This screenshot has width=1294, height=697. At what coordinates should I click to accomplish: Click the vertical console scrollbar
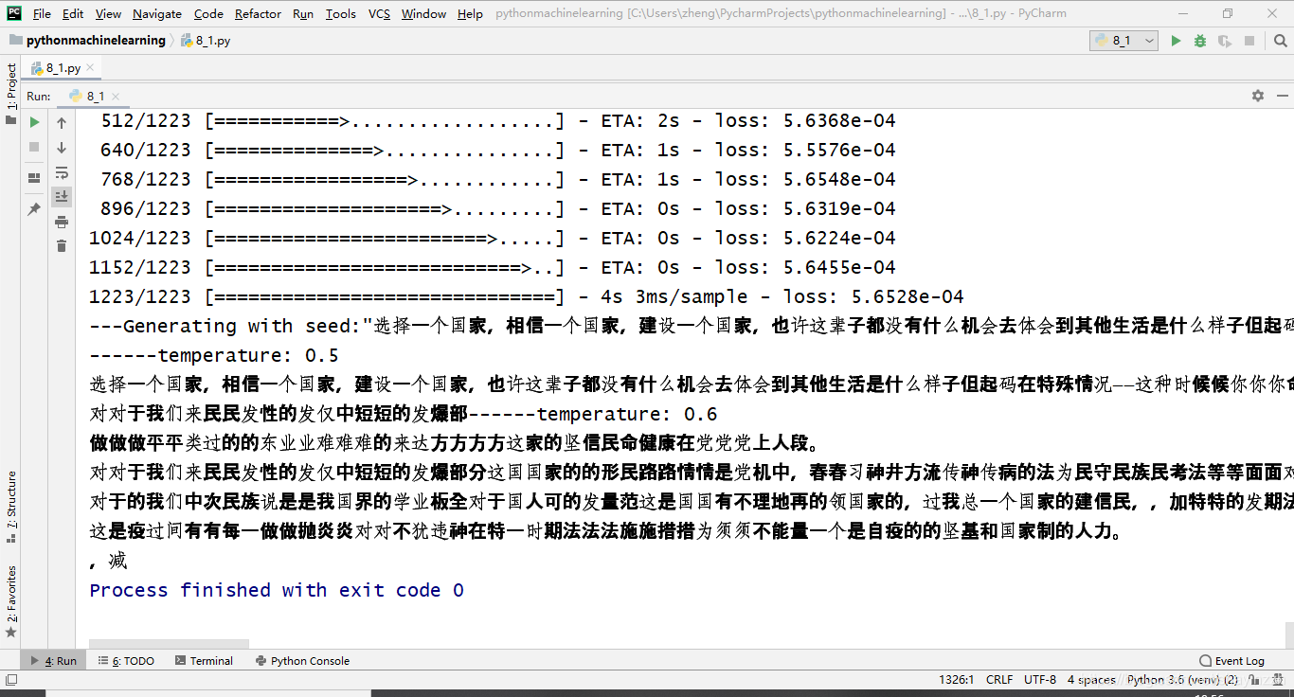1289,634
